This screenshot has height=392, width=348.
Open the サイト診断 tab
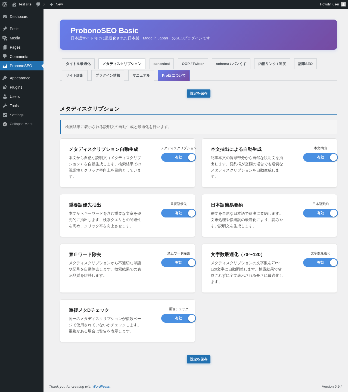click(74, 76)
